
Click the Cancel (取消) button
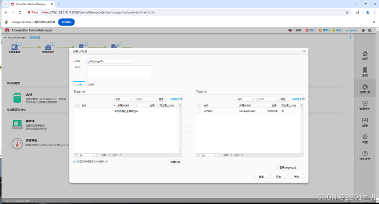pos(278,176)
